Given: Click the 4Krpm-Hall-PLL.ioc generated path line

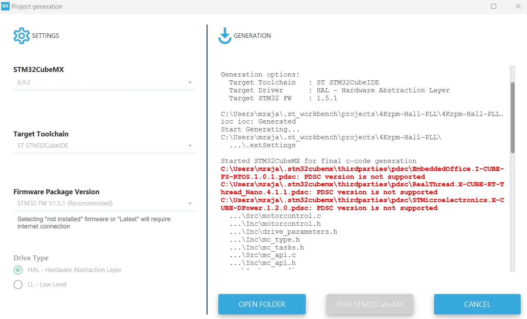Looking at the screenshot, I should [362, 118].
